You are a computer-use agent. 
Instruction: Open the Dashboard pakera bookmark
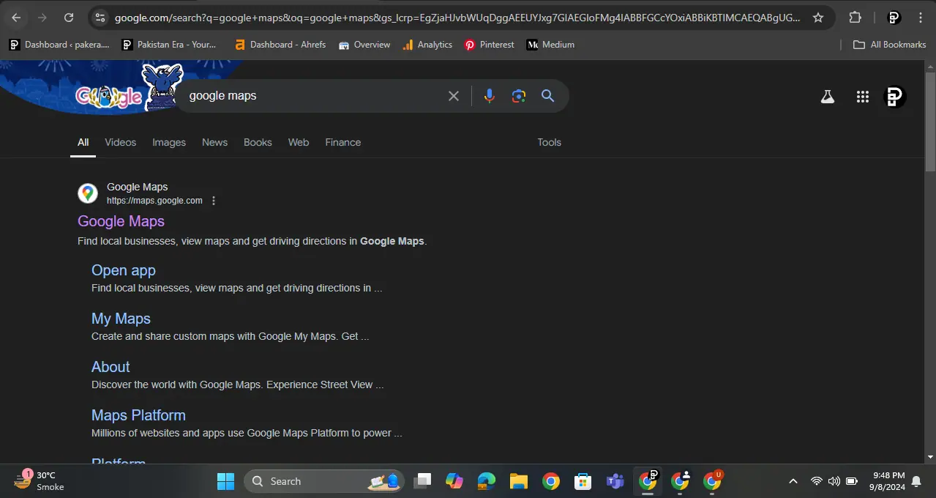point(59,45)
